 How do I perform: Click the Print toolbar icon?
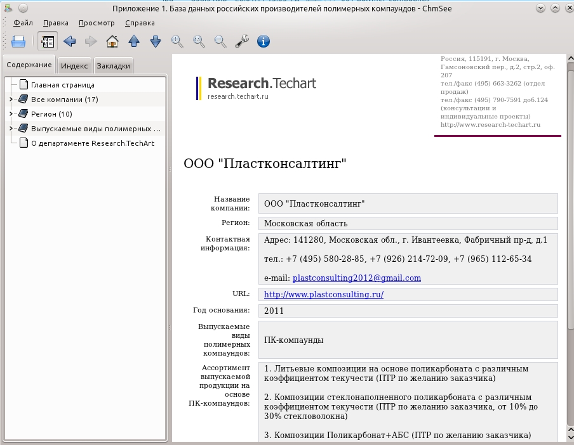18,41
